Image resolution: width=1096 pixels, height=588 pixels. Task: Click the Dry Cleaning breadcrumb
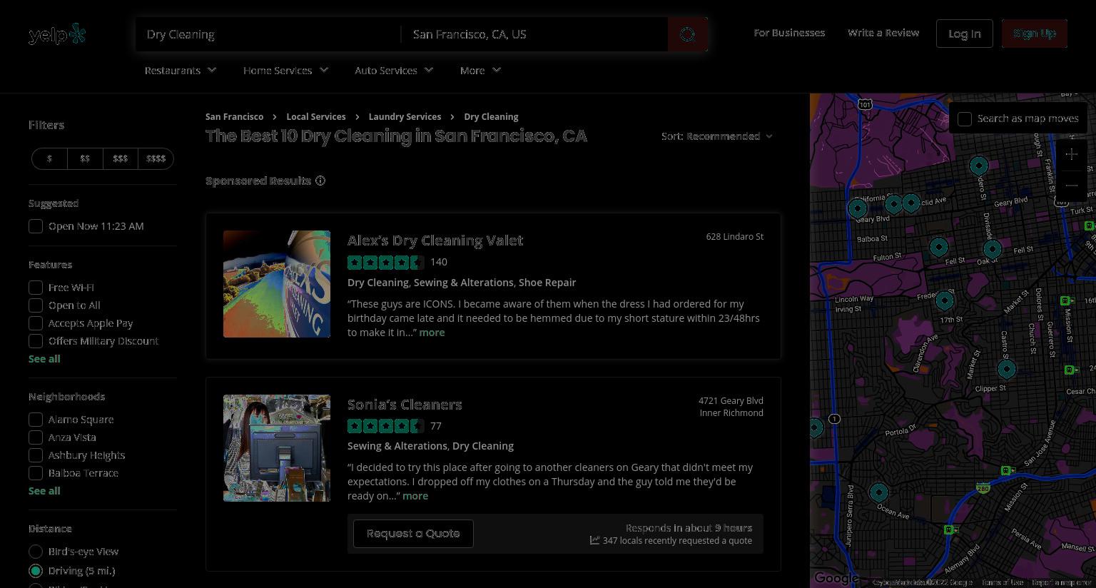pos(491,116)
